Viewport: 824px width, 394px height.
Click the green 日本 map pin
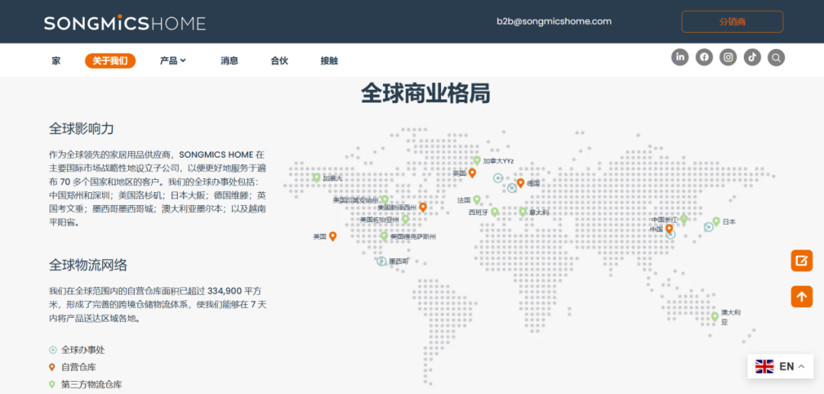(x=716, y=221)
